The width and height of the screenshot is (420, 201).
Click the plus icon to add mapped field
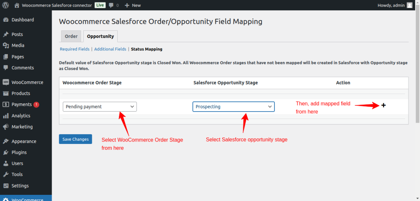coord(383,105)
